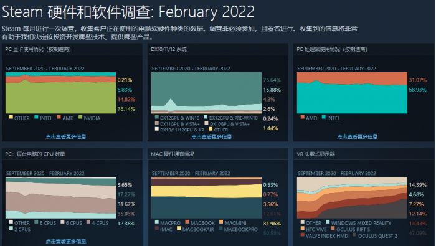Click the 68.93% INTEL processor value
Viewport: 436px width, 246px height.
point(418,90)
